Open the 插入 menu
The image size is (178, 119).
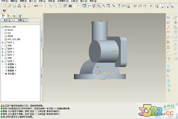click(x=33, y=1)
